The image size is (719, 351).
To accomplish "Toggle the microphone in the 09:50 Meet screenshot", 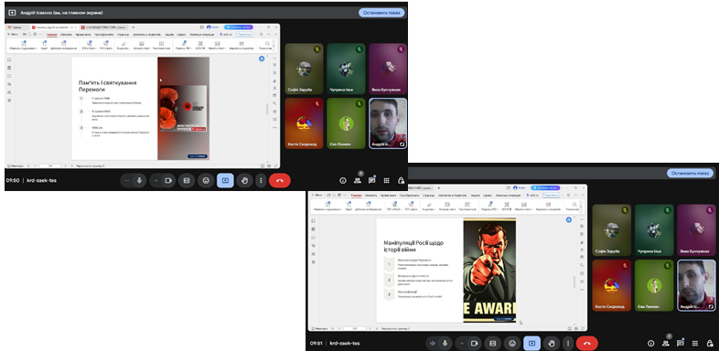I will click(x=139, y=181).
